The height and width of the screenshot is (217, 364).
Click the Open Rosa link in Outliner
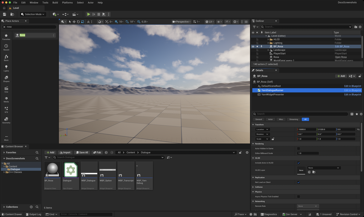[341, 57]
